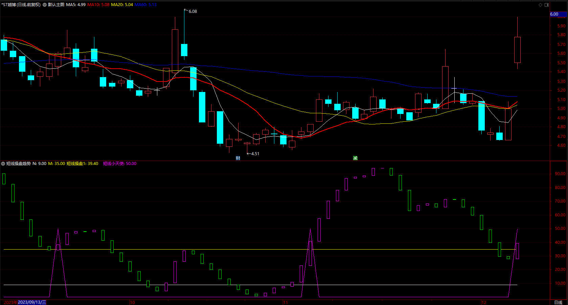Click the highlighted 6.00 price tag on the axis
Screen dimensions: 568x305
tap(558, 14)
